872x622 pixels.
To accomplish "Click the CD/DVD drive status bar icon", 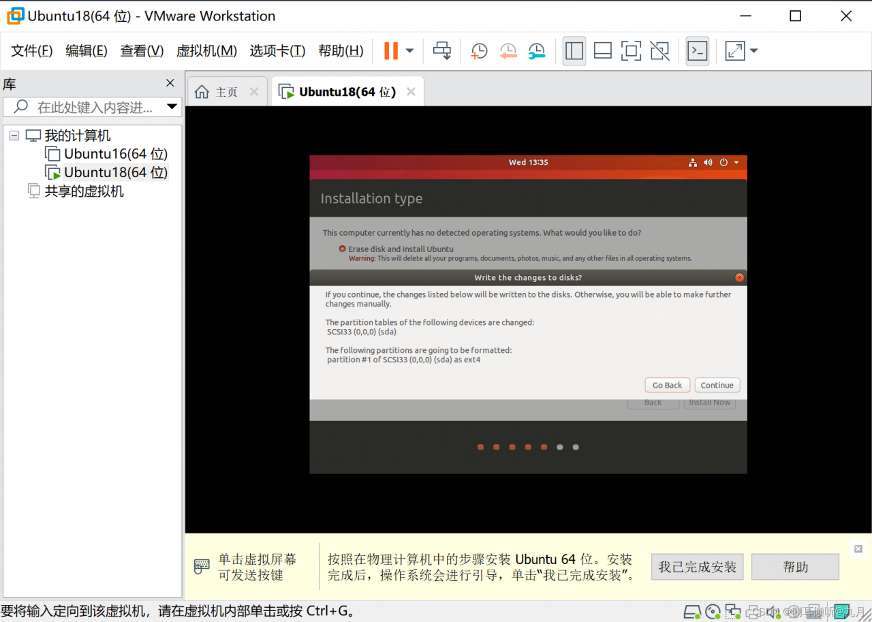I will pos(713,611).
